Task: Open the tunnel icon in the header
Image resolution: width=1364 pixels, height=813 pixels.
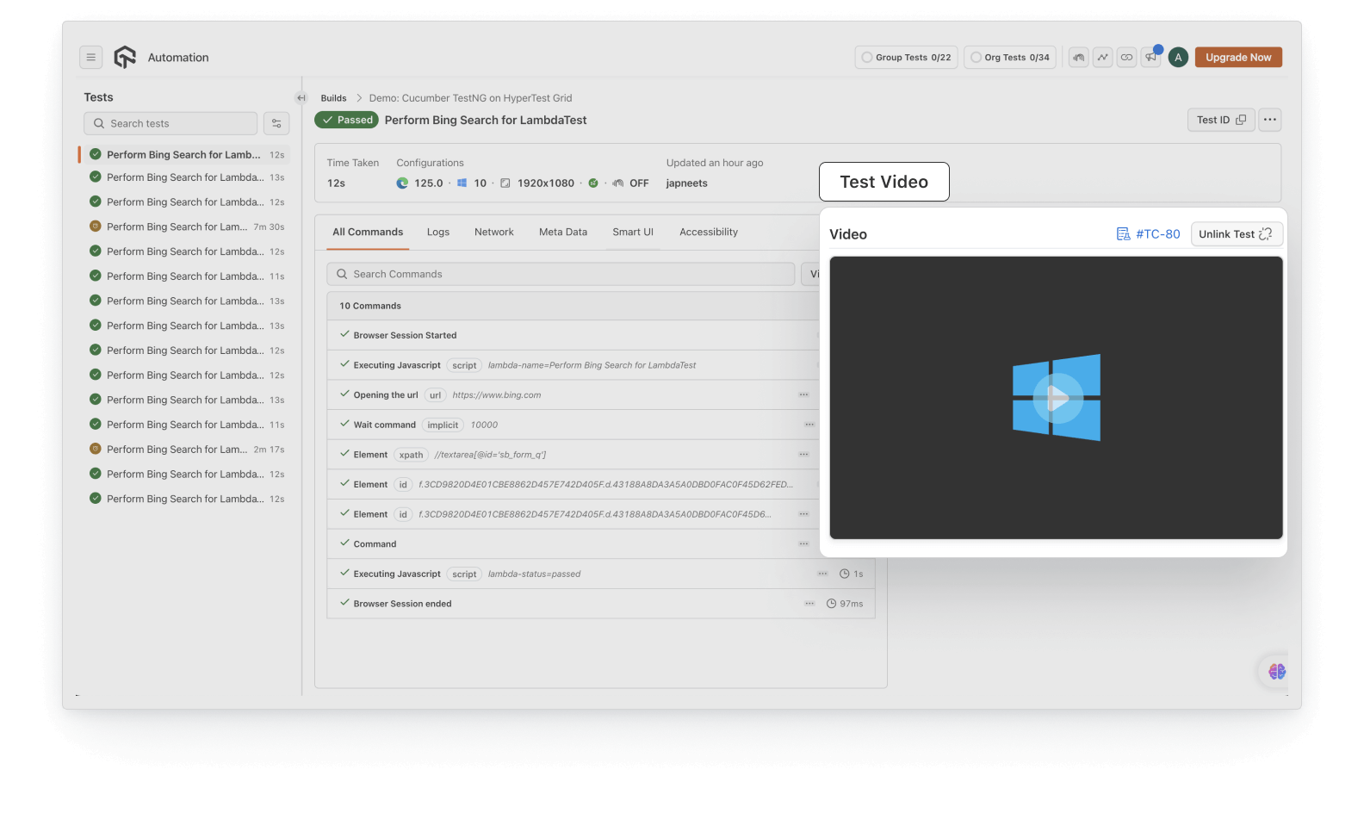Action: click(x=1078, y=58)
